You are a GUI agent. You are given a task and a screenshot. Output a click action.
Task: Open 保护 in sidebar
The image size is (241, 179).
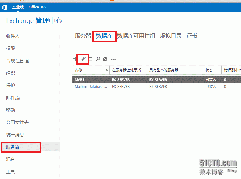[11, 85]
